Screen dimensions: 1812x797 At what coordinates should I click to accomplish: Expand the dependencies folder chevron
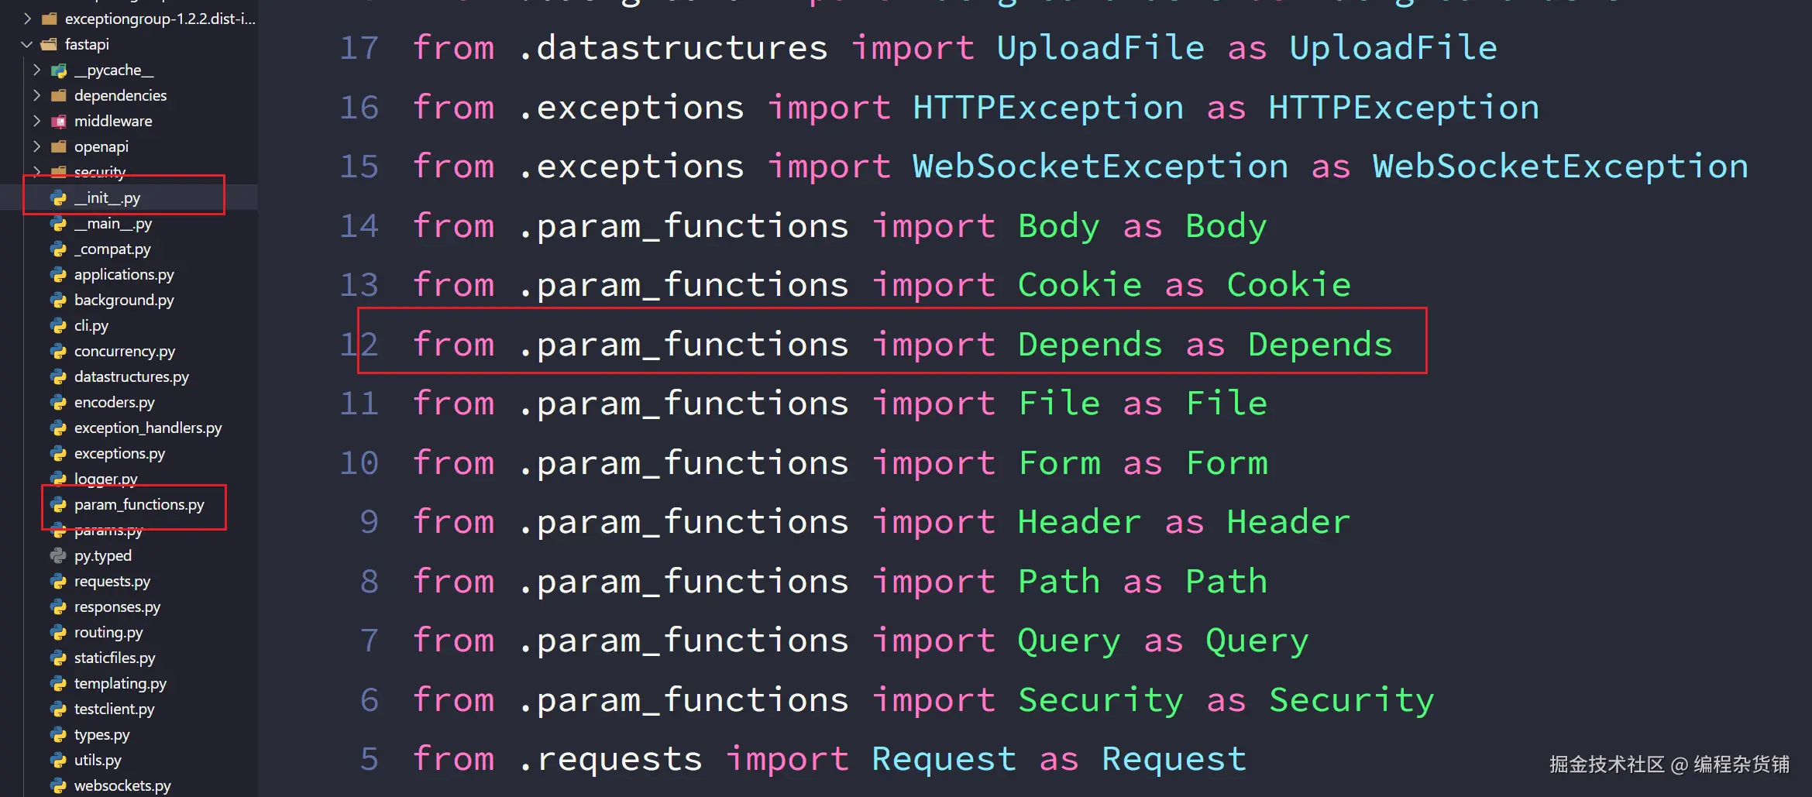pos(36,95)
